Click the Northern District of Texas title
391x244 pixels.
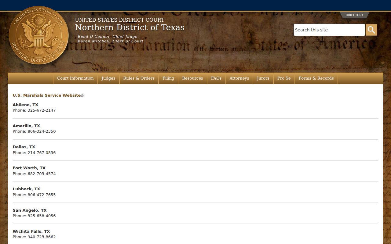pyautogui.click(x=130, y=27)
